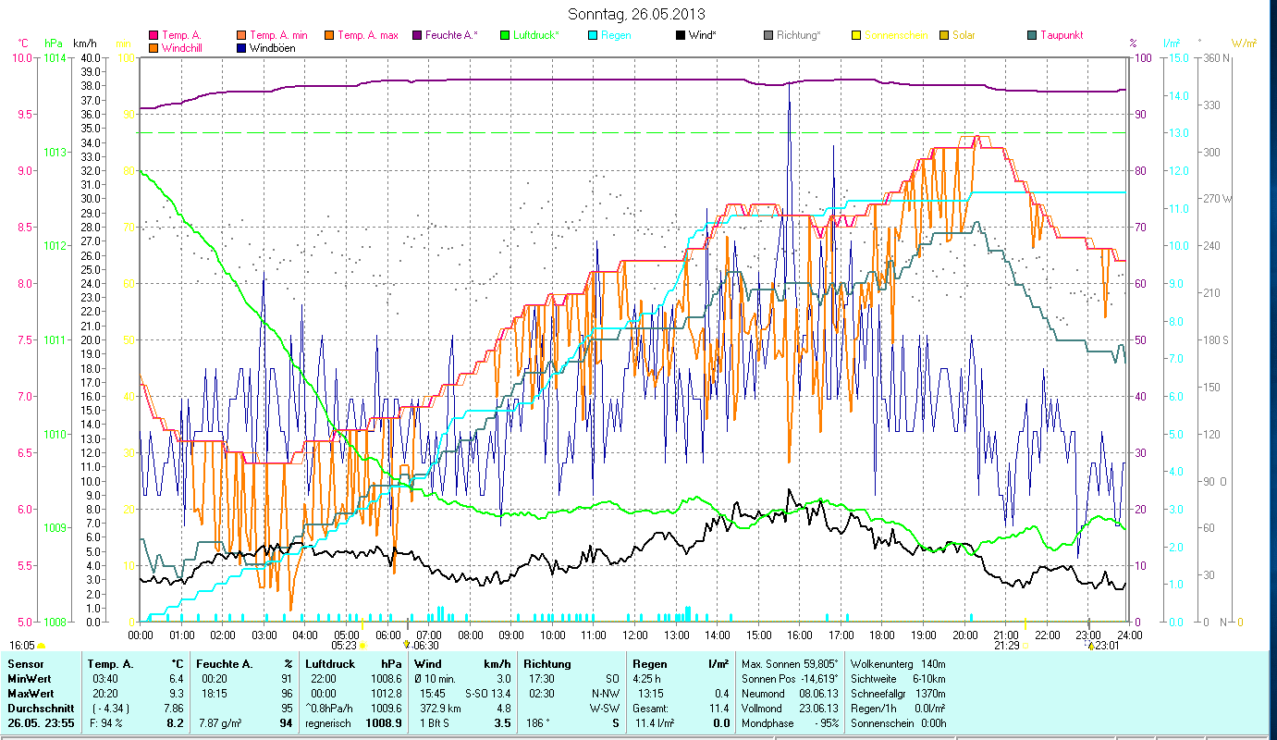Click the Luftdruck column header in the table
Image resolution: width=1277 pixels, height=740 pixels.
[330, 664]
